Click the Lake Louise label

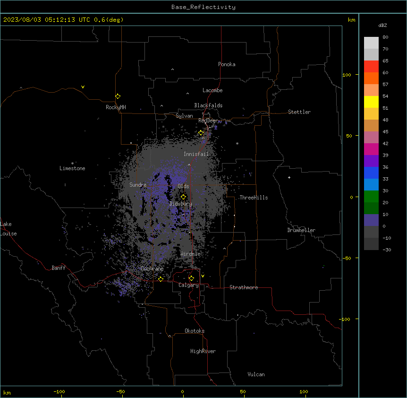[8, 229]
